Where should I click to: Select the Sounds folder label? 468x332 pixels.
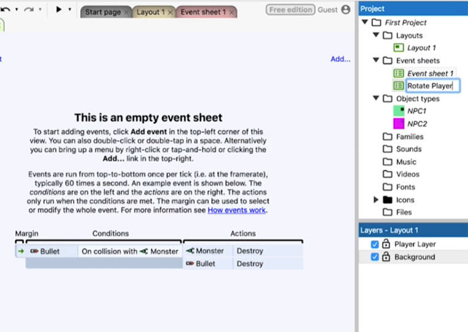tap(409, 149)
